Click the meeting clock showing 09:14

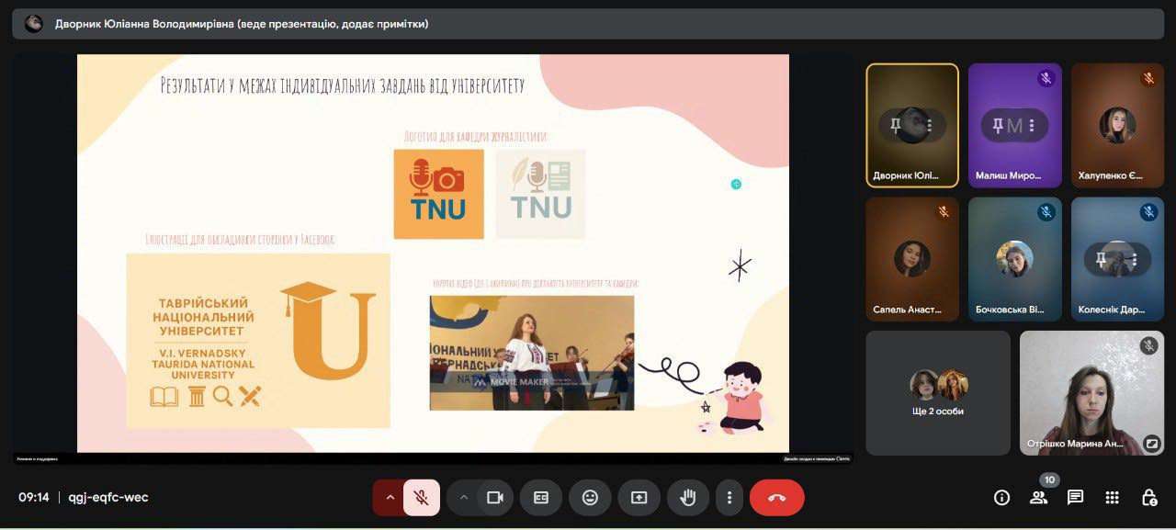tap(34, 497)
